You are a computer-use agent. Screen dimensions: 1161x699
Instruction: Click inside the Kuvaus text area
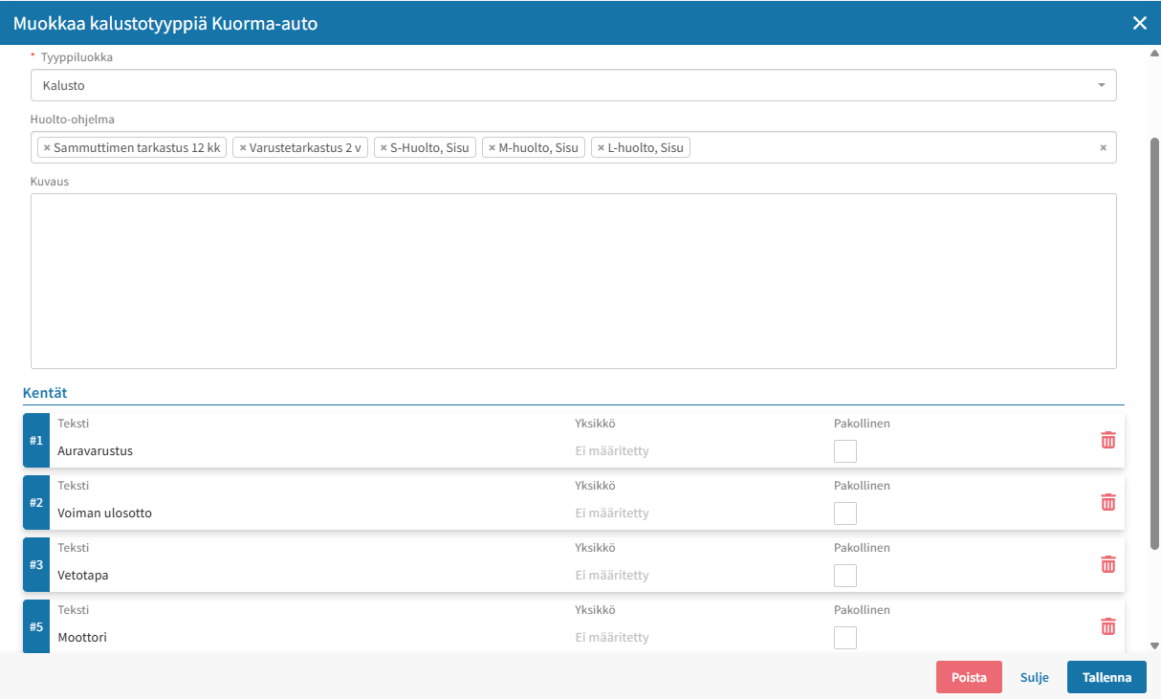(574, 281)
